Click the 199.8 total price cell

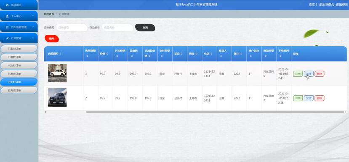point(133,98)
